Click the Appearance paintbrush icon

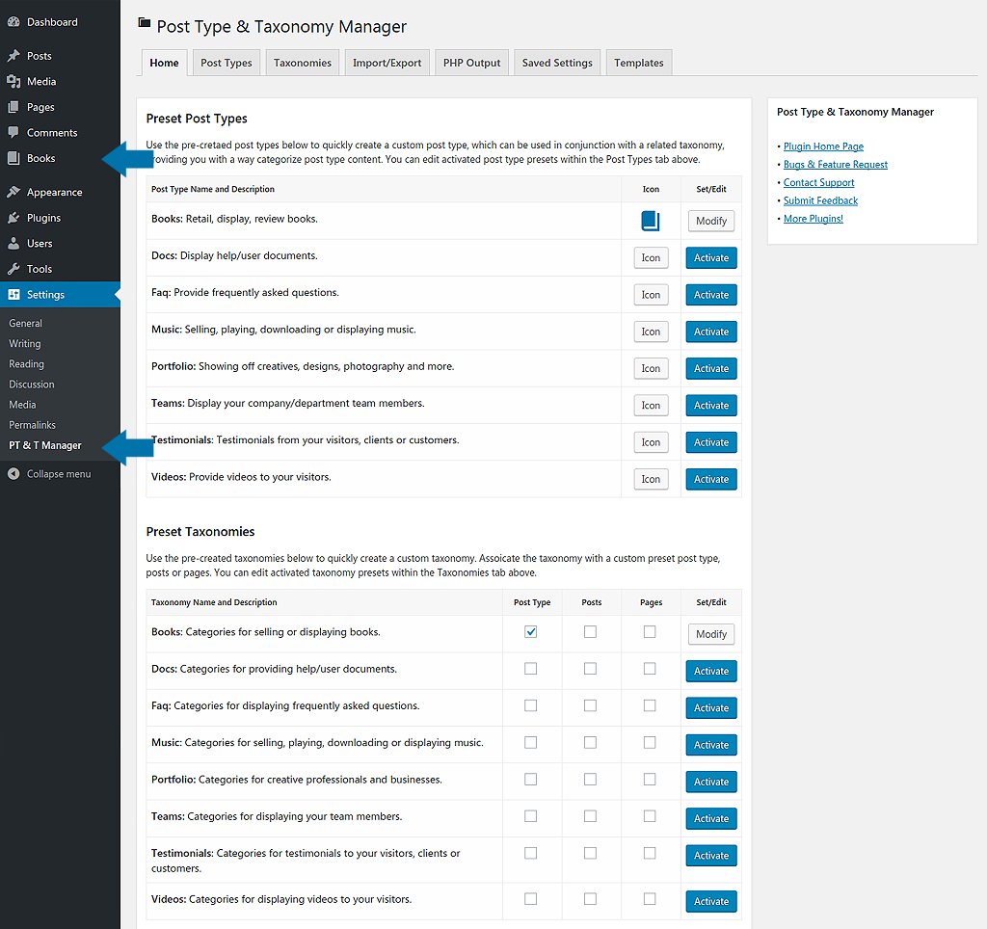[13, 193]
